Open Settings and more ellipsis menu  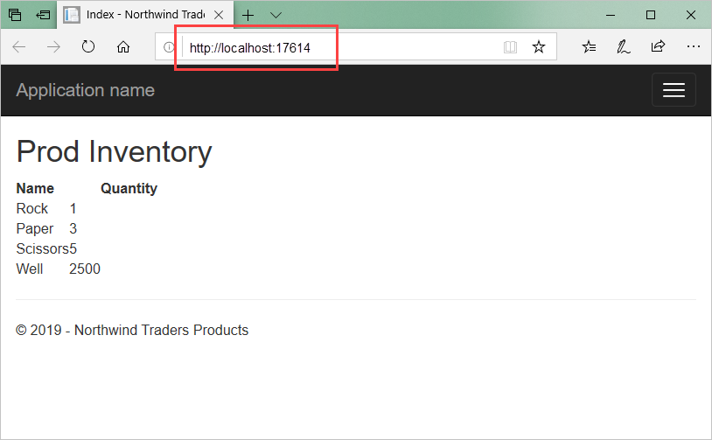(693, 46)
